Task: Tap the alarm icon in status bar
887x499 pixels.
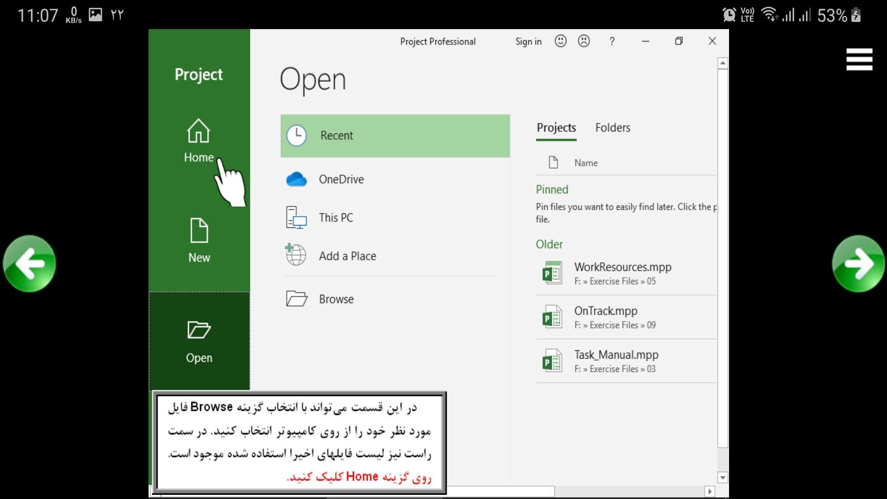Action: [729, 15]
